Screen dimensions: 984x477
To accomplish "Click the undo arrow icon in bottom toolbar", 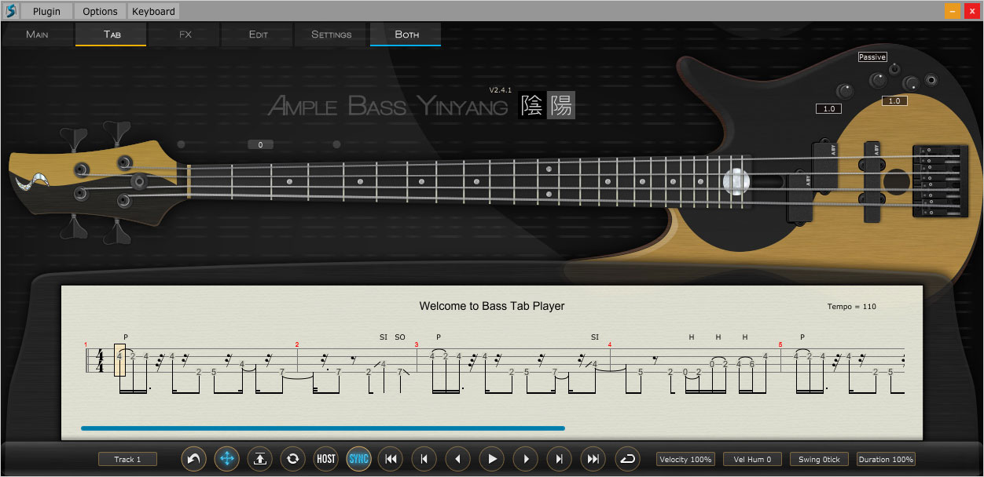I will click(193, 459).
